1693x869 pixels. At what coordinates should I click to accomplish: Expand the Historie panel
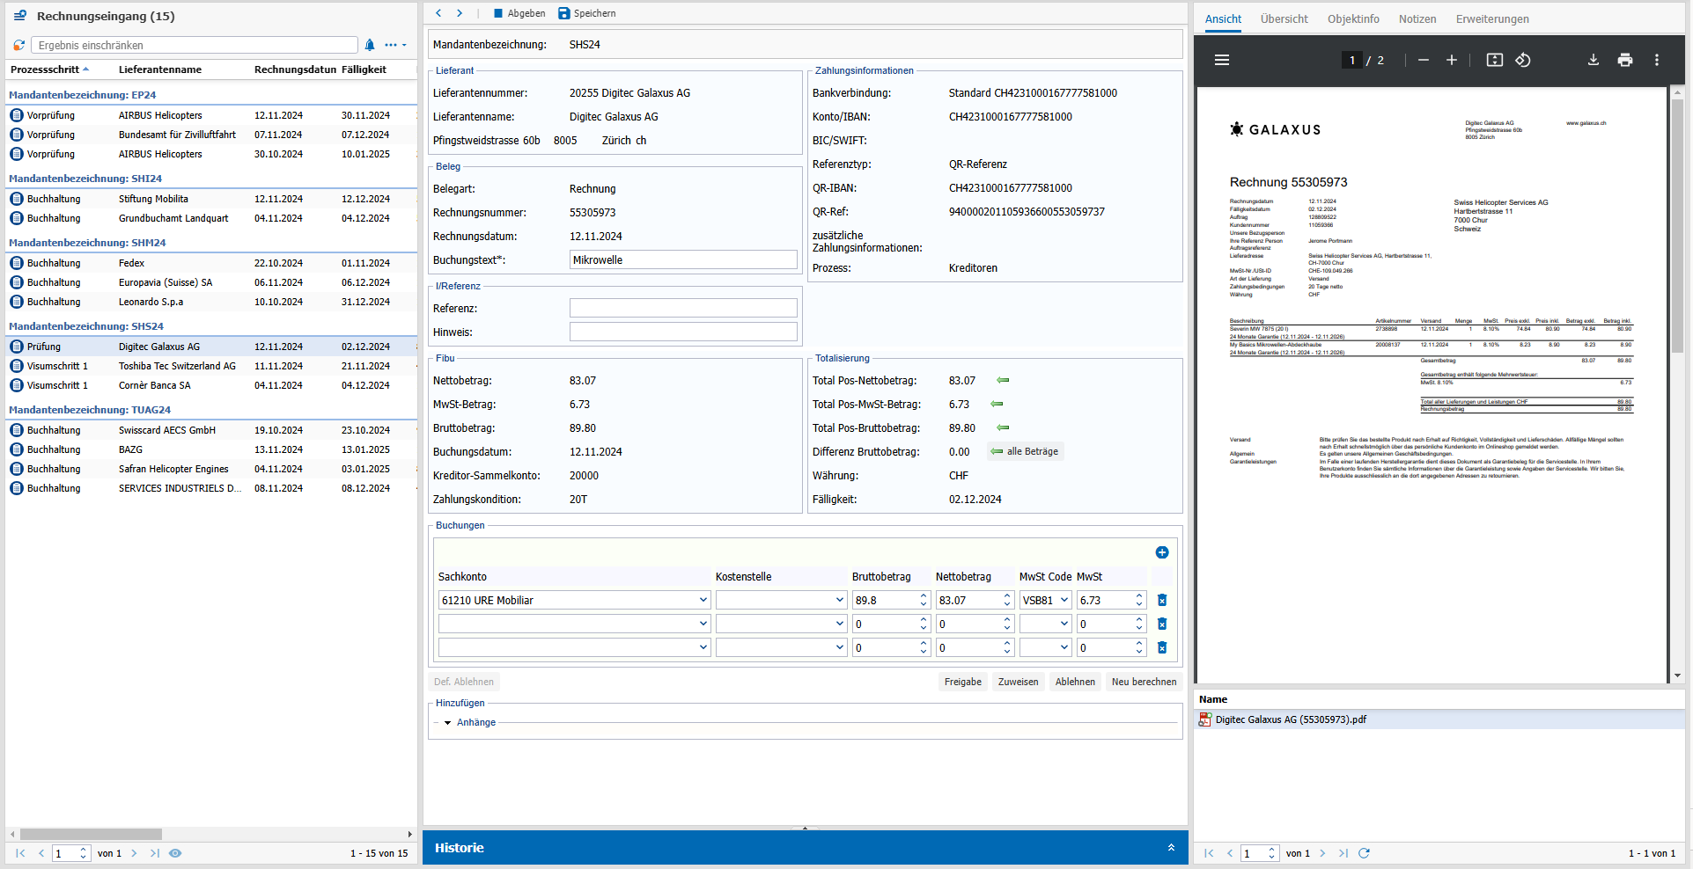point(1171,848)
